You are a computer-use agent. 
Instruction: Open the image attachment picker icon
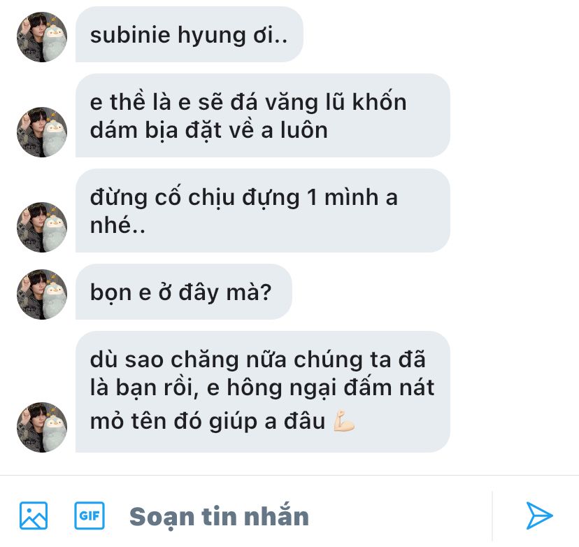pos(34,516)
